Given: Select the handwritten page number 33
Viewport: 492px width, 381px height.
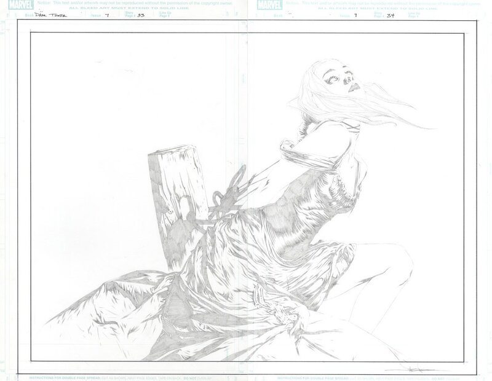Looking at the screenshot, I should point(141,15).
